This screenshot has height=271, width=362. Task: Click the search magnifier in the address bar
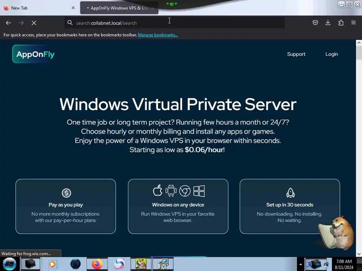click(x=70, y=23)
